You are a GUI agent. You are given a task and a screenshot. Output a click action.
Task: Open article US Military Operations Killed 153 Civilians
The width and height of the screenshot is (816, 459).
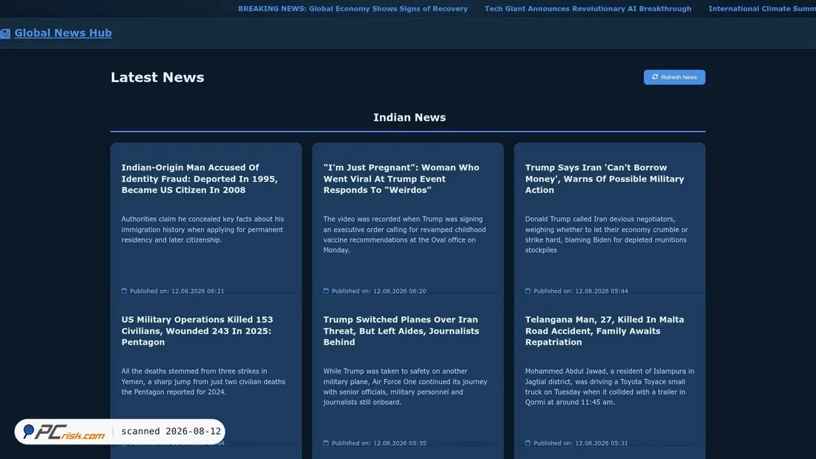pyautogui.click(x=197, y=331)
